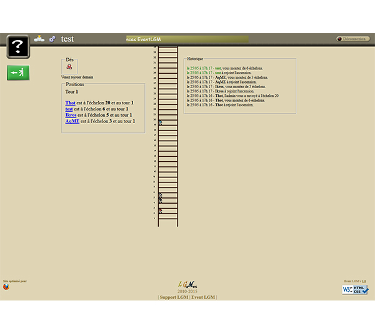Click the W3C HTML CSS badge

coord(355,290)
